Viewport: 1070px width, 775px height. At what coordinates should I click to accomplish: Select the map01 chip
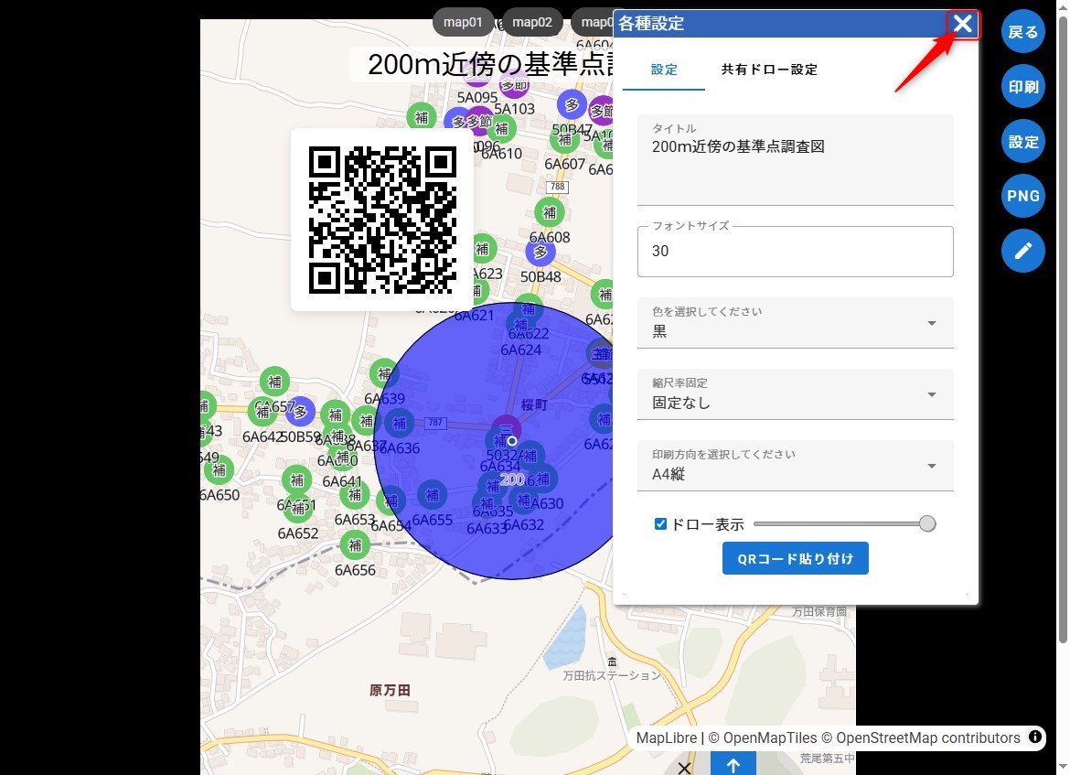(x=463, y=22)
